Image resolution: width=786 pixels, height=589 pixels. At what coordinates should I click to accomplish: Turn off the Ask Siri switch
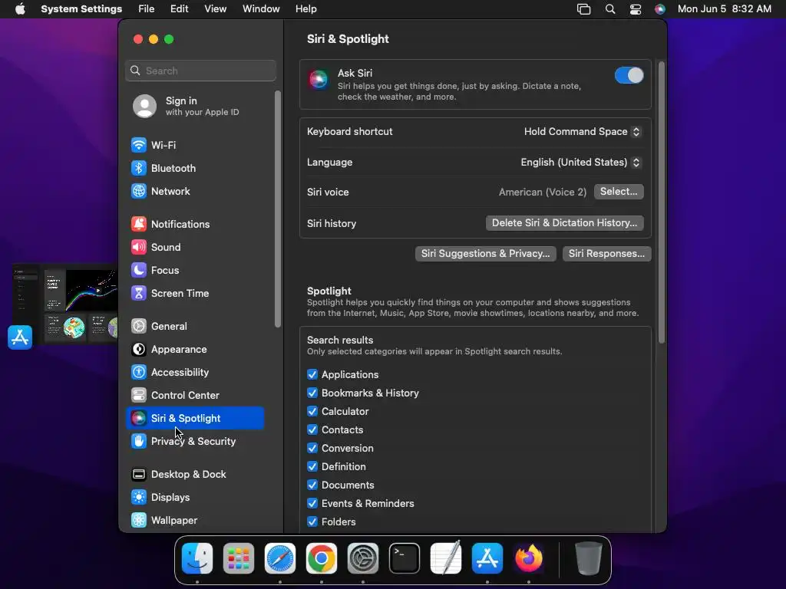pos(629,76)
